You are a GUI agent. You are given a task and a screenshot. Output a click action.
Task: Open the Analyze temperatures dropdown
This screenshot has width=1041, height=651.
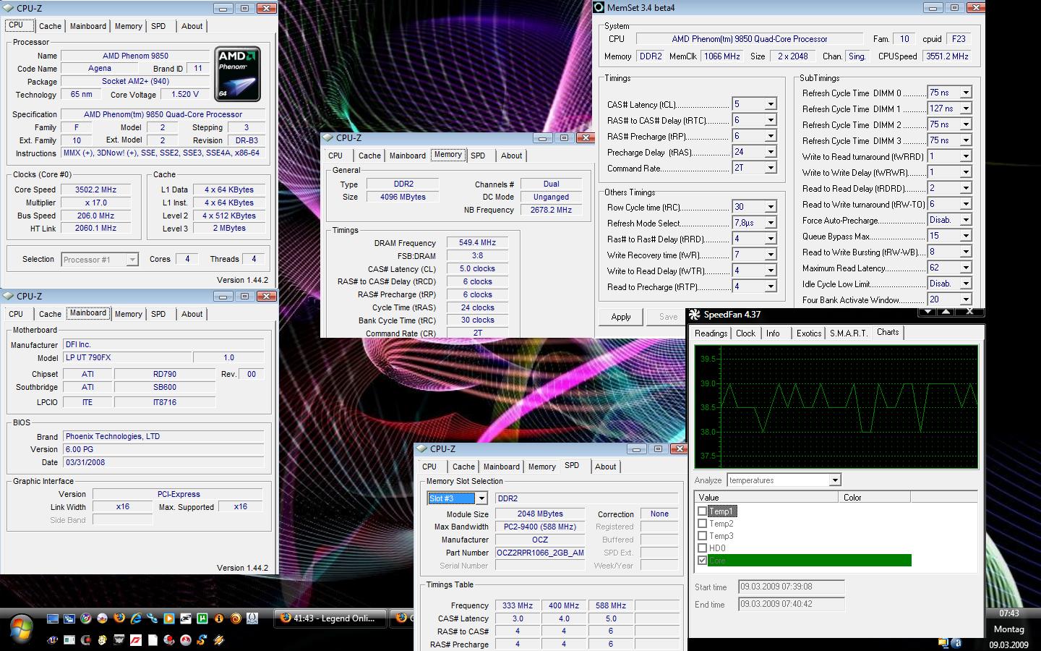point(835,480)
